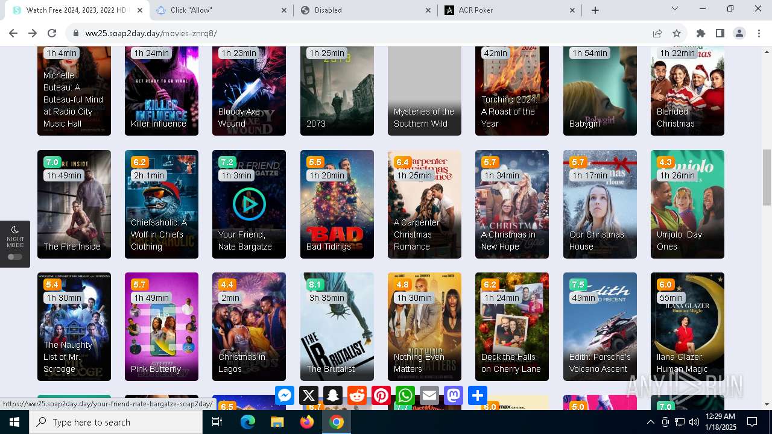Close the ACR Poker tab
This screenshot has width=772, height=434.
click(x=572, y=10)
